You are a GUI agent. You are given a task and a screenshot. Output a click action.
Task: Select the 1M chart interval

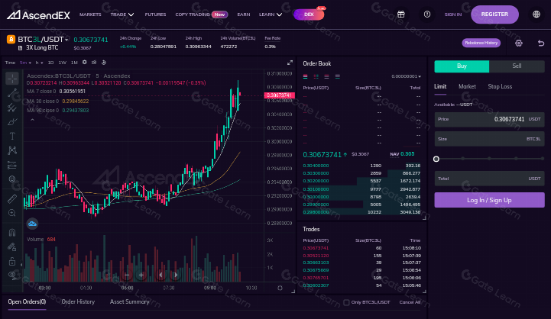click(x=74, y=63)
